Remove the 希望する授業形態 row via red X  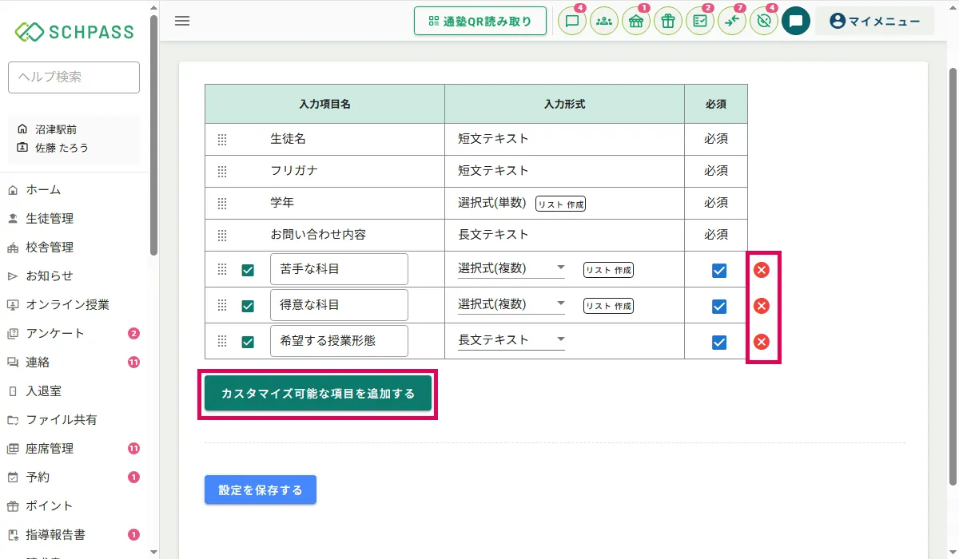click(762, 342)
